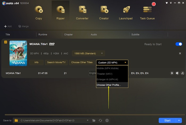The width and height of the screenshot is (186, 125).
Task: Click the Add source plus button
Action: pyautogui.click(x=8, y=26)
